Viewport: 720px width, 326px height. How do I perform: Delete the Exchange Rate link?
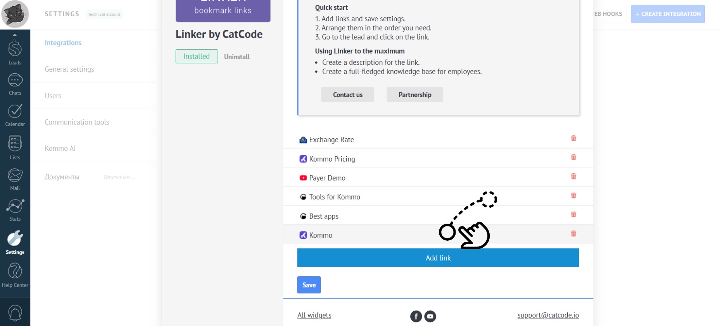pos(573,138)
